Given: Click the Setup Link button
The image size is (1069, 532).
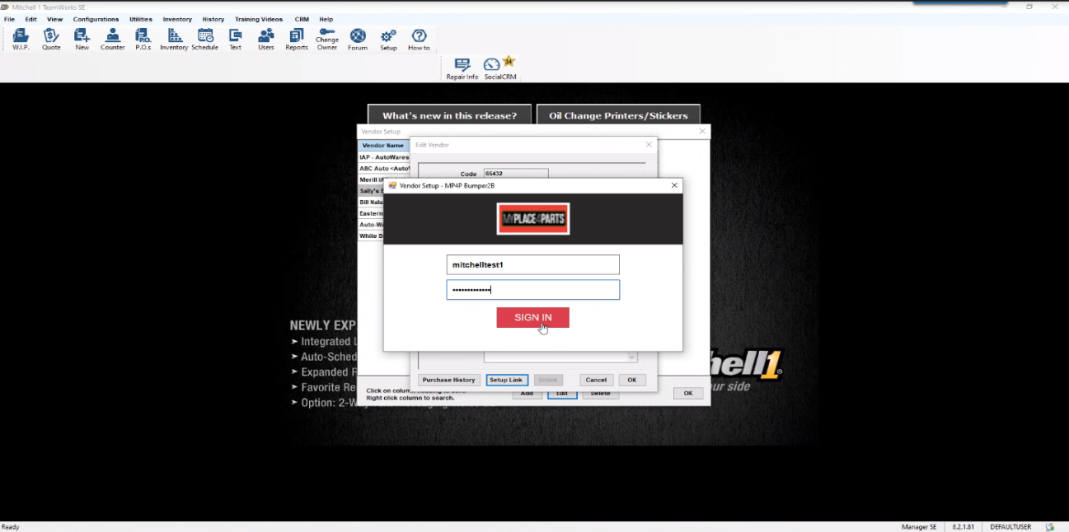Looking at the screenshot, I should (506, 380).
